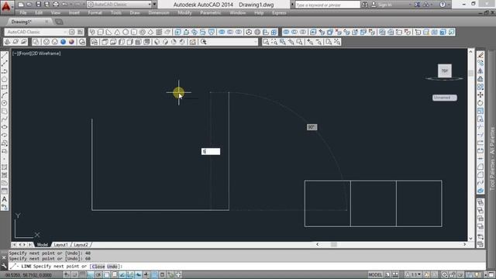Click the Workspace Settings gear icon

[72, 32]
